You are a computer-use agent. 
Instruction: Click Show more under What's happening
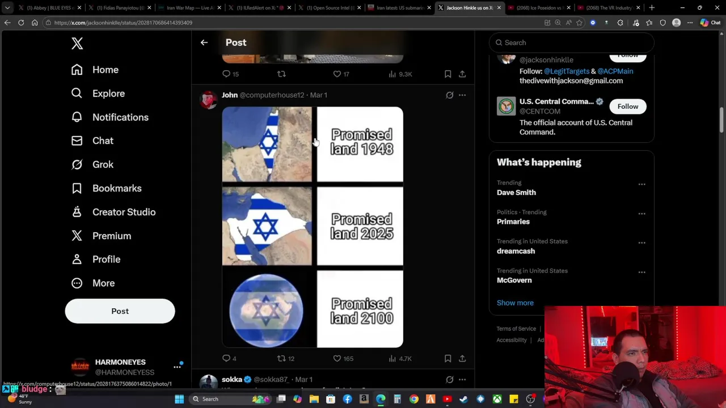[515, 303]
